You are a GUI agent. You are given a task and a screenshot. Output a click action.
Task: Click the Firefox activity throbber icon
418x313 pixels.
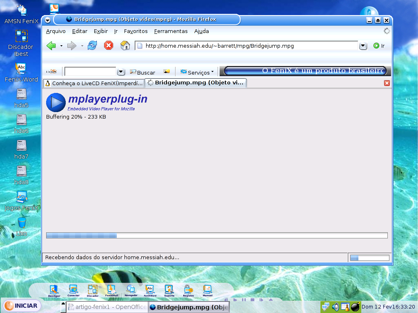pyautogui.click(x=387, y=31)
